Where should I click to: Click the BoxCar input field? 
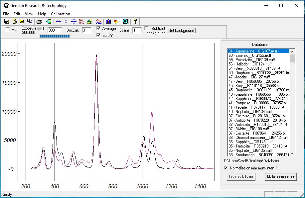86,30
